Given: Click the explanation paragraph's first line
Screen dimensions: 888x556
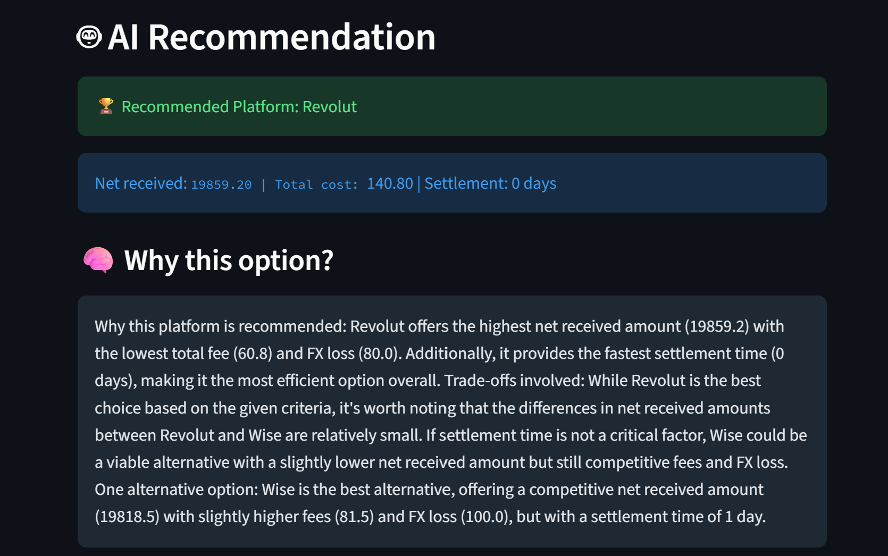Looking at the screenshot, I should coord(439,326).
